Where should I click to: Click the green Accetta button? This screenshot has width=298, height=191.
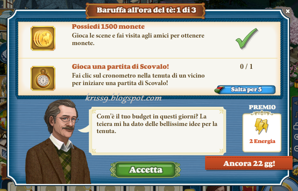pyautogui.click(x=145, y=170)
